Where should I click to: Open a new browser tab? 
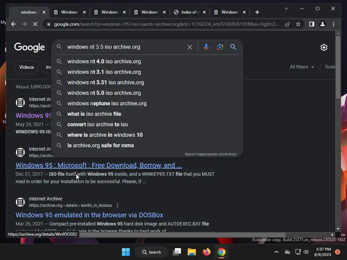tap(257, 12)
